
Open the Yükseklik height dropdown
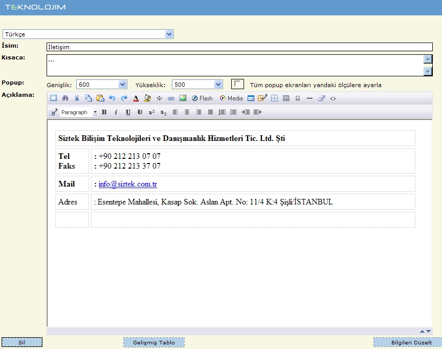197,85
